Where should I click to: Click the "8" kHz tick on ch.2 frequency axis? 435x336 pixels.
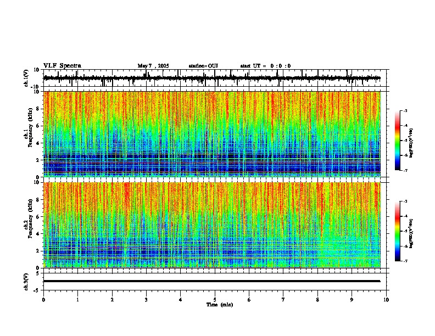38,200
